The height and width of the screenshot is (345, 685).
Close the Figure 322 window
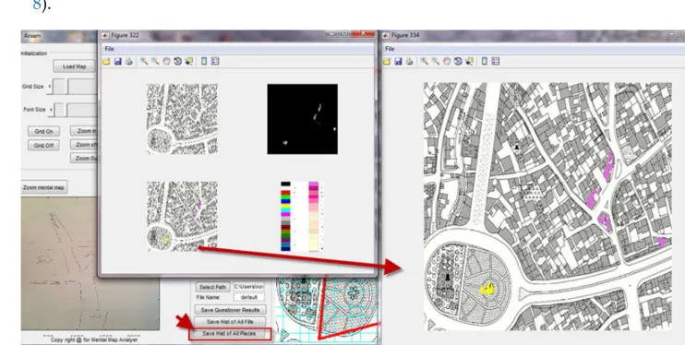363,33
